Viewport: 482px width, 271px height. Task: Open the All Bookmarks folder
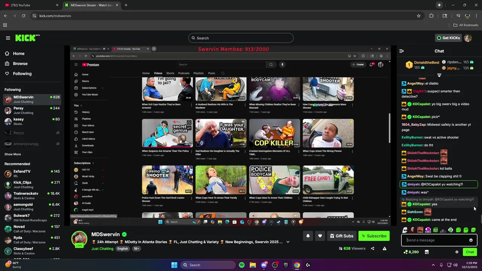pyautogui.click(x=466, y=25)
